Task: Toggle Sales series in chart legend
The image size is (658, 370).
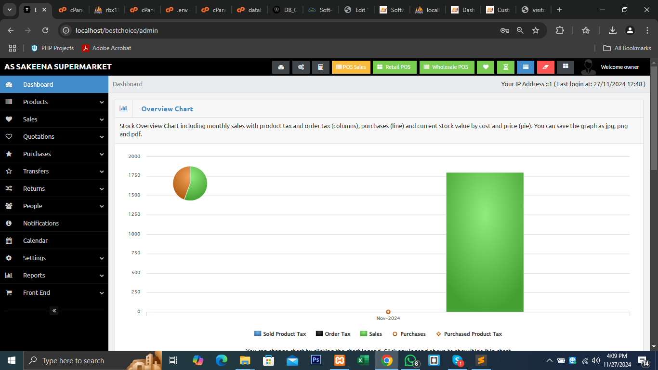Action: (x=371, y=334)
